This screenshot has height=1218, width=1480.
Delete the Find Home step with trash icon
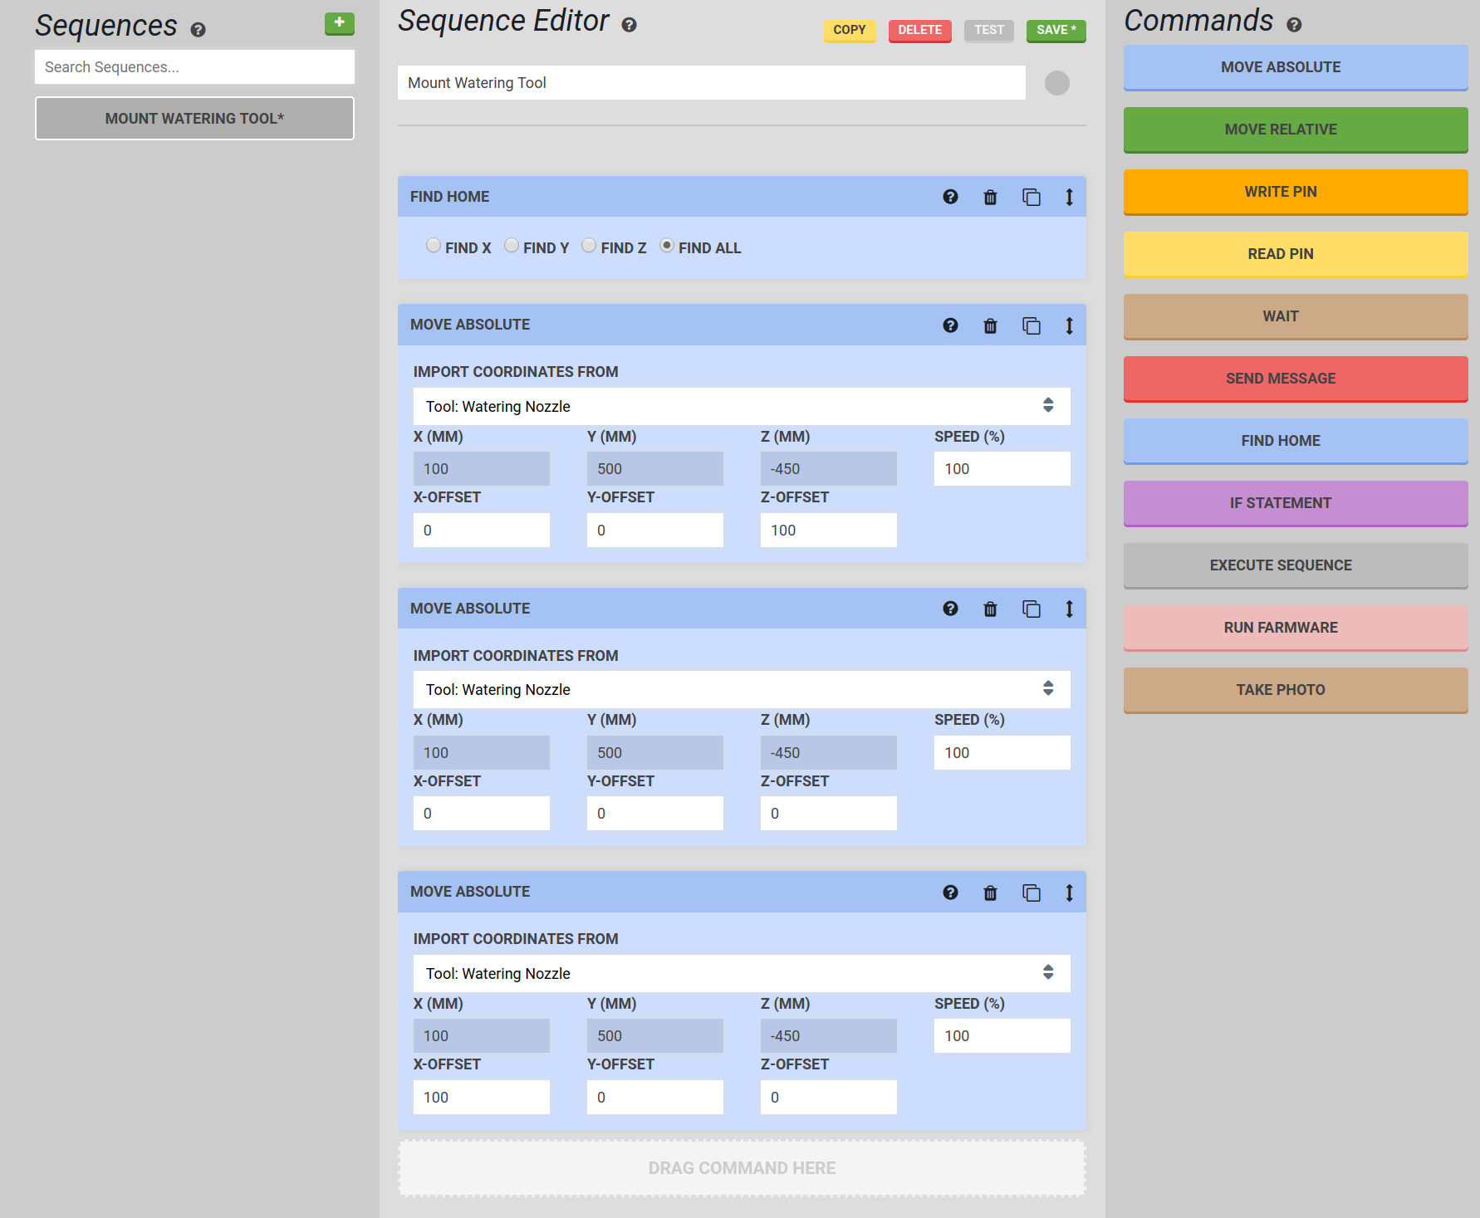[990, 198]
